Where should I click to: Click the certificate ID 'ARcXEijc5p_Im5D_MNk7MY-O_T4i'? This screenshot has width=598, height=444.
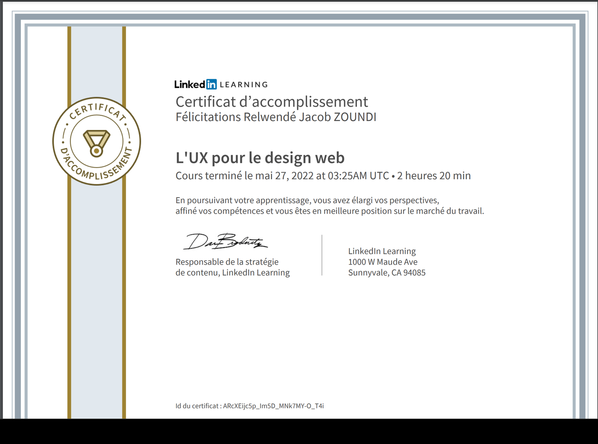pyautogui.click(x=273, y=406)
